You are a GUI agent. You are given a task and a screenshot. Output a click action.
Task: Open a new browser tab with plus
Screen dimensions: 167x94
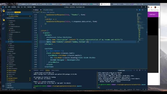(x=142, y=4)
